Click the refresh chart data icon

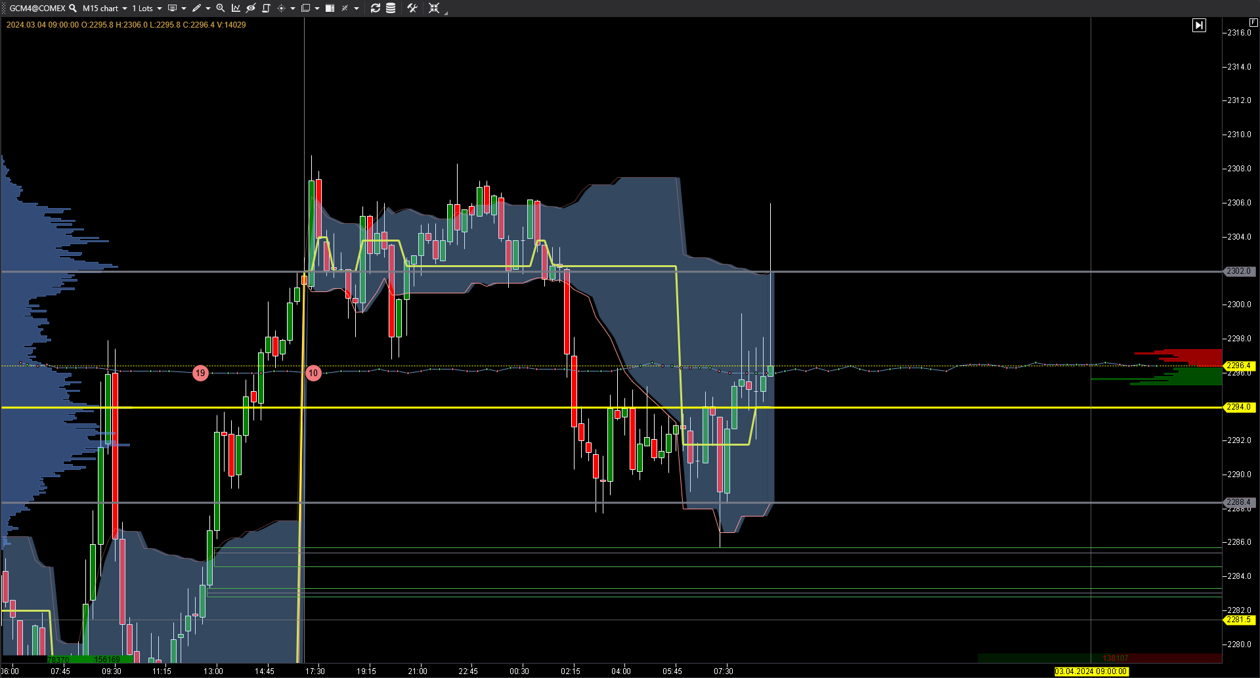(376, 9)
